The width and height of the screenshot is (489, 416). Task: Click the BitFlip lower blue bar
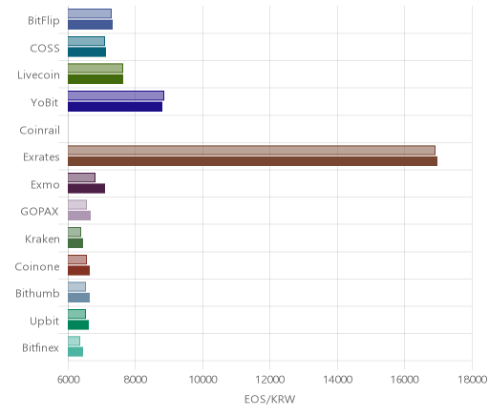90,25
